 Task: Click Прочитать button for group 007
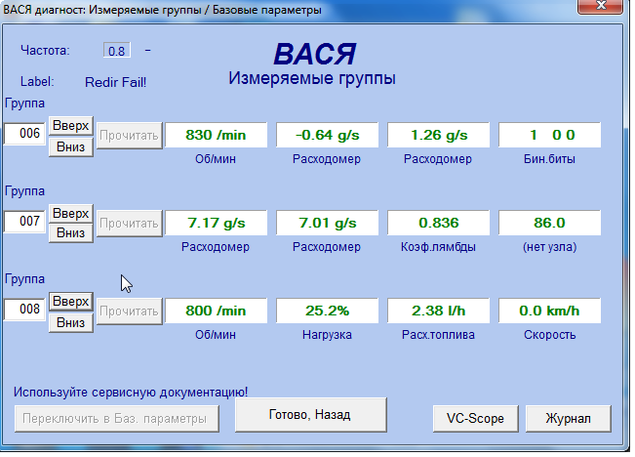point(129,224)
